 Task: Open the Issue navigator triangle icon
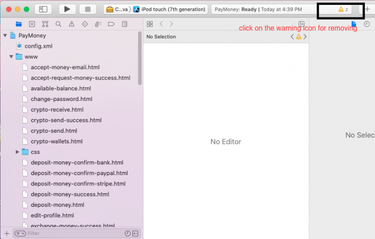[x=72, y=24]
